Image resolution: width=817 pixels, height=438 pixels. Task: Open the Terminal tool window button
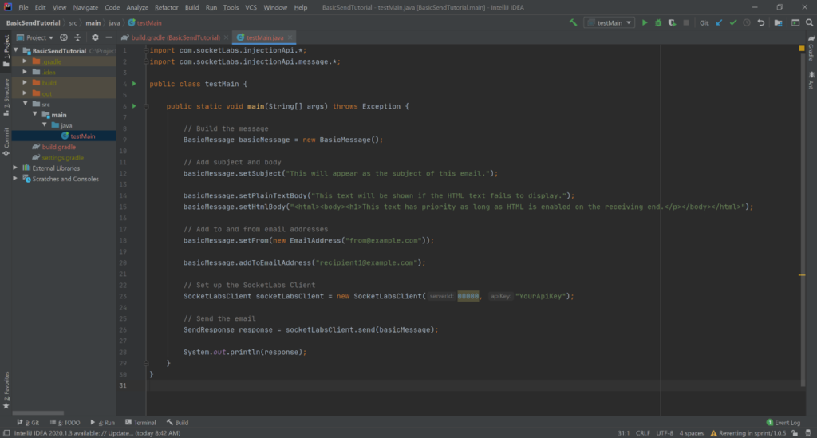(x=140, y=422)
